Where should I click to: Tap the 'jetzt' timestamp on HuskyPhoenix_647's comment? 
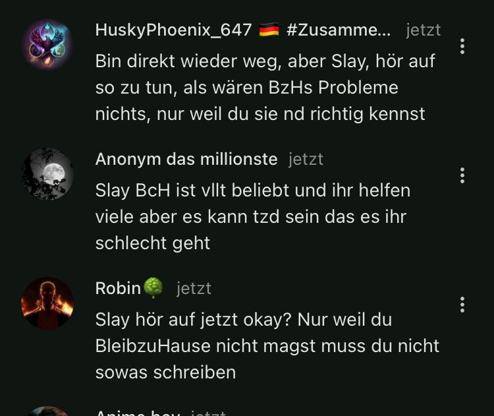(423, 30)
